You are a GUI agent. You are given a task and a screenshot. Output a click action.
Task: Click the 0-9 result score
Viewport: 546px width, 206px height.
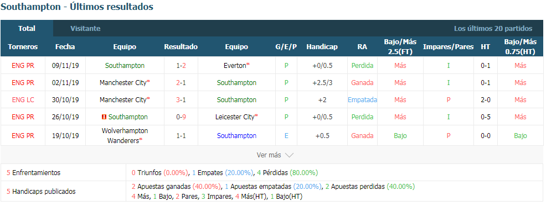181,117
